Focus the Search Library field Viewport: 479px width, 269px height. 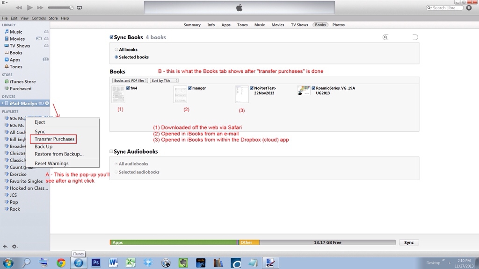[x=445, y=7]
